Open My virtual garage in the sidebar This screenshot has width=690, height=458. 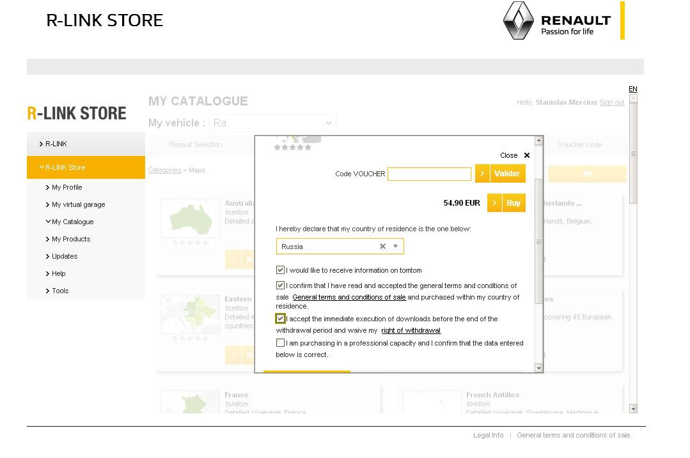pos(78,204)
